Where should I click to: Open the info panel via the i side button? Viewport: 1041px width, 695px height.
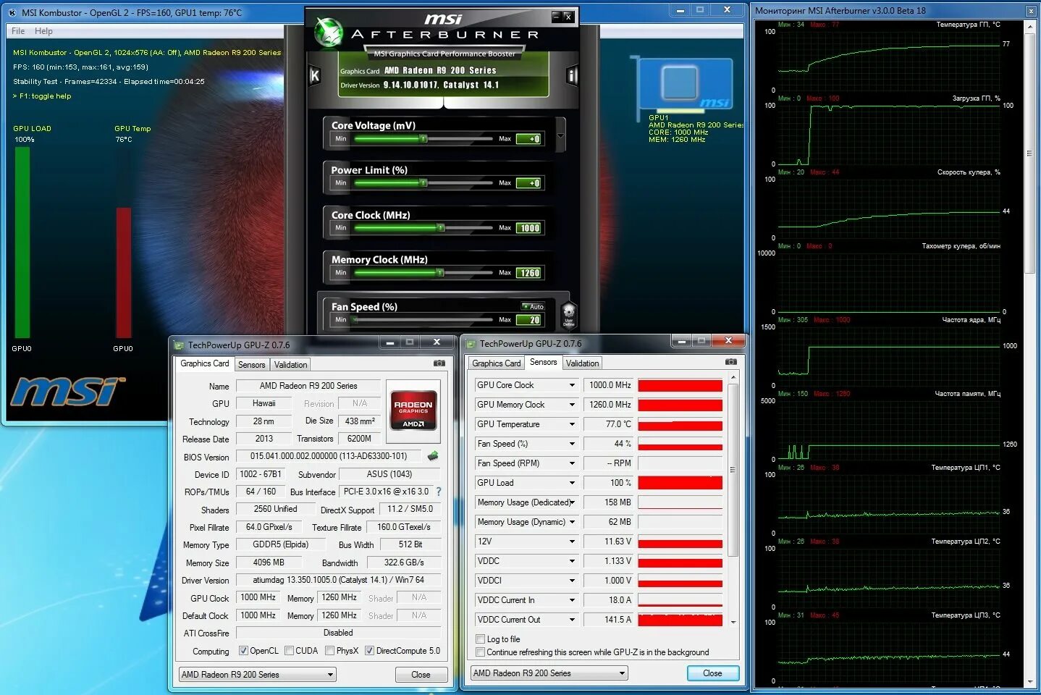click(x=572, y=75)
